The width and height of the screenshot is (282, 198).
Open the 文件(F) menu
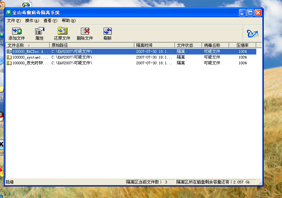(x=14, y=21)
